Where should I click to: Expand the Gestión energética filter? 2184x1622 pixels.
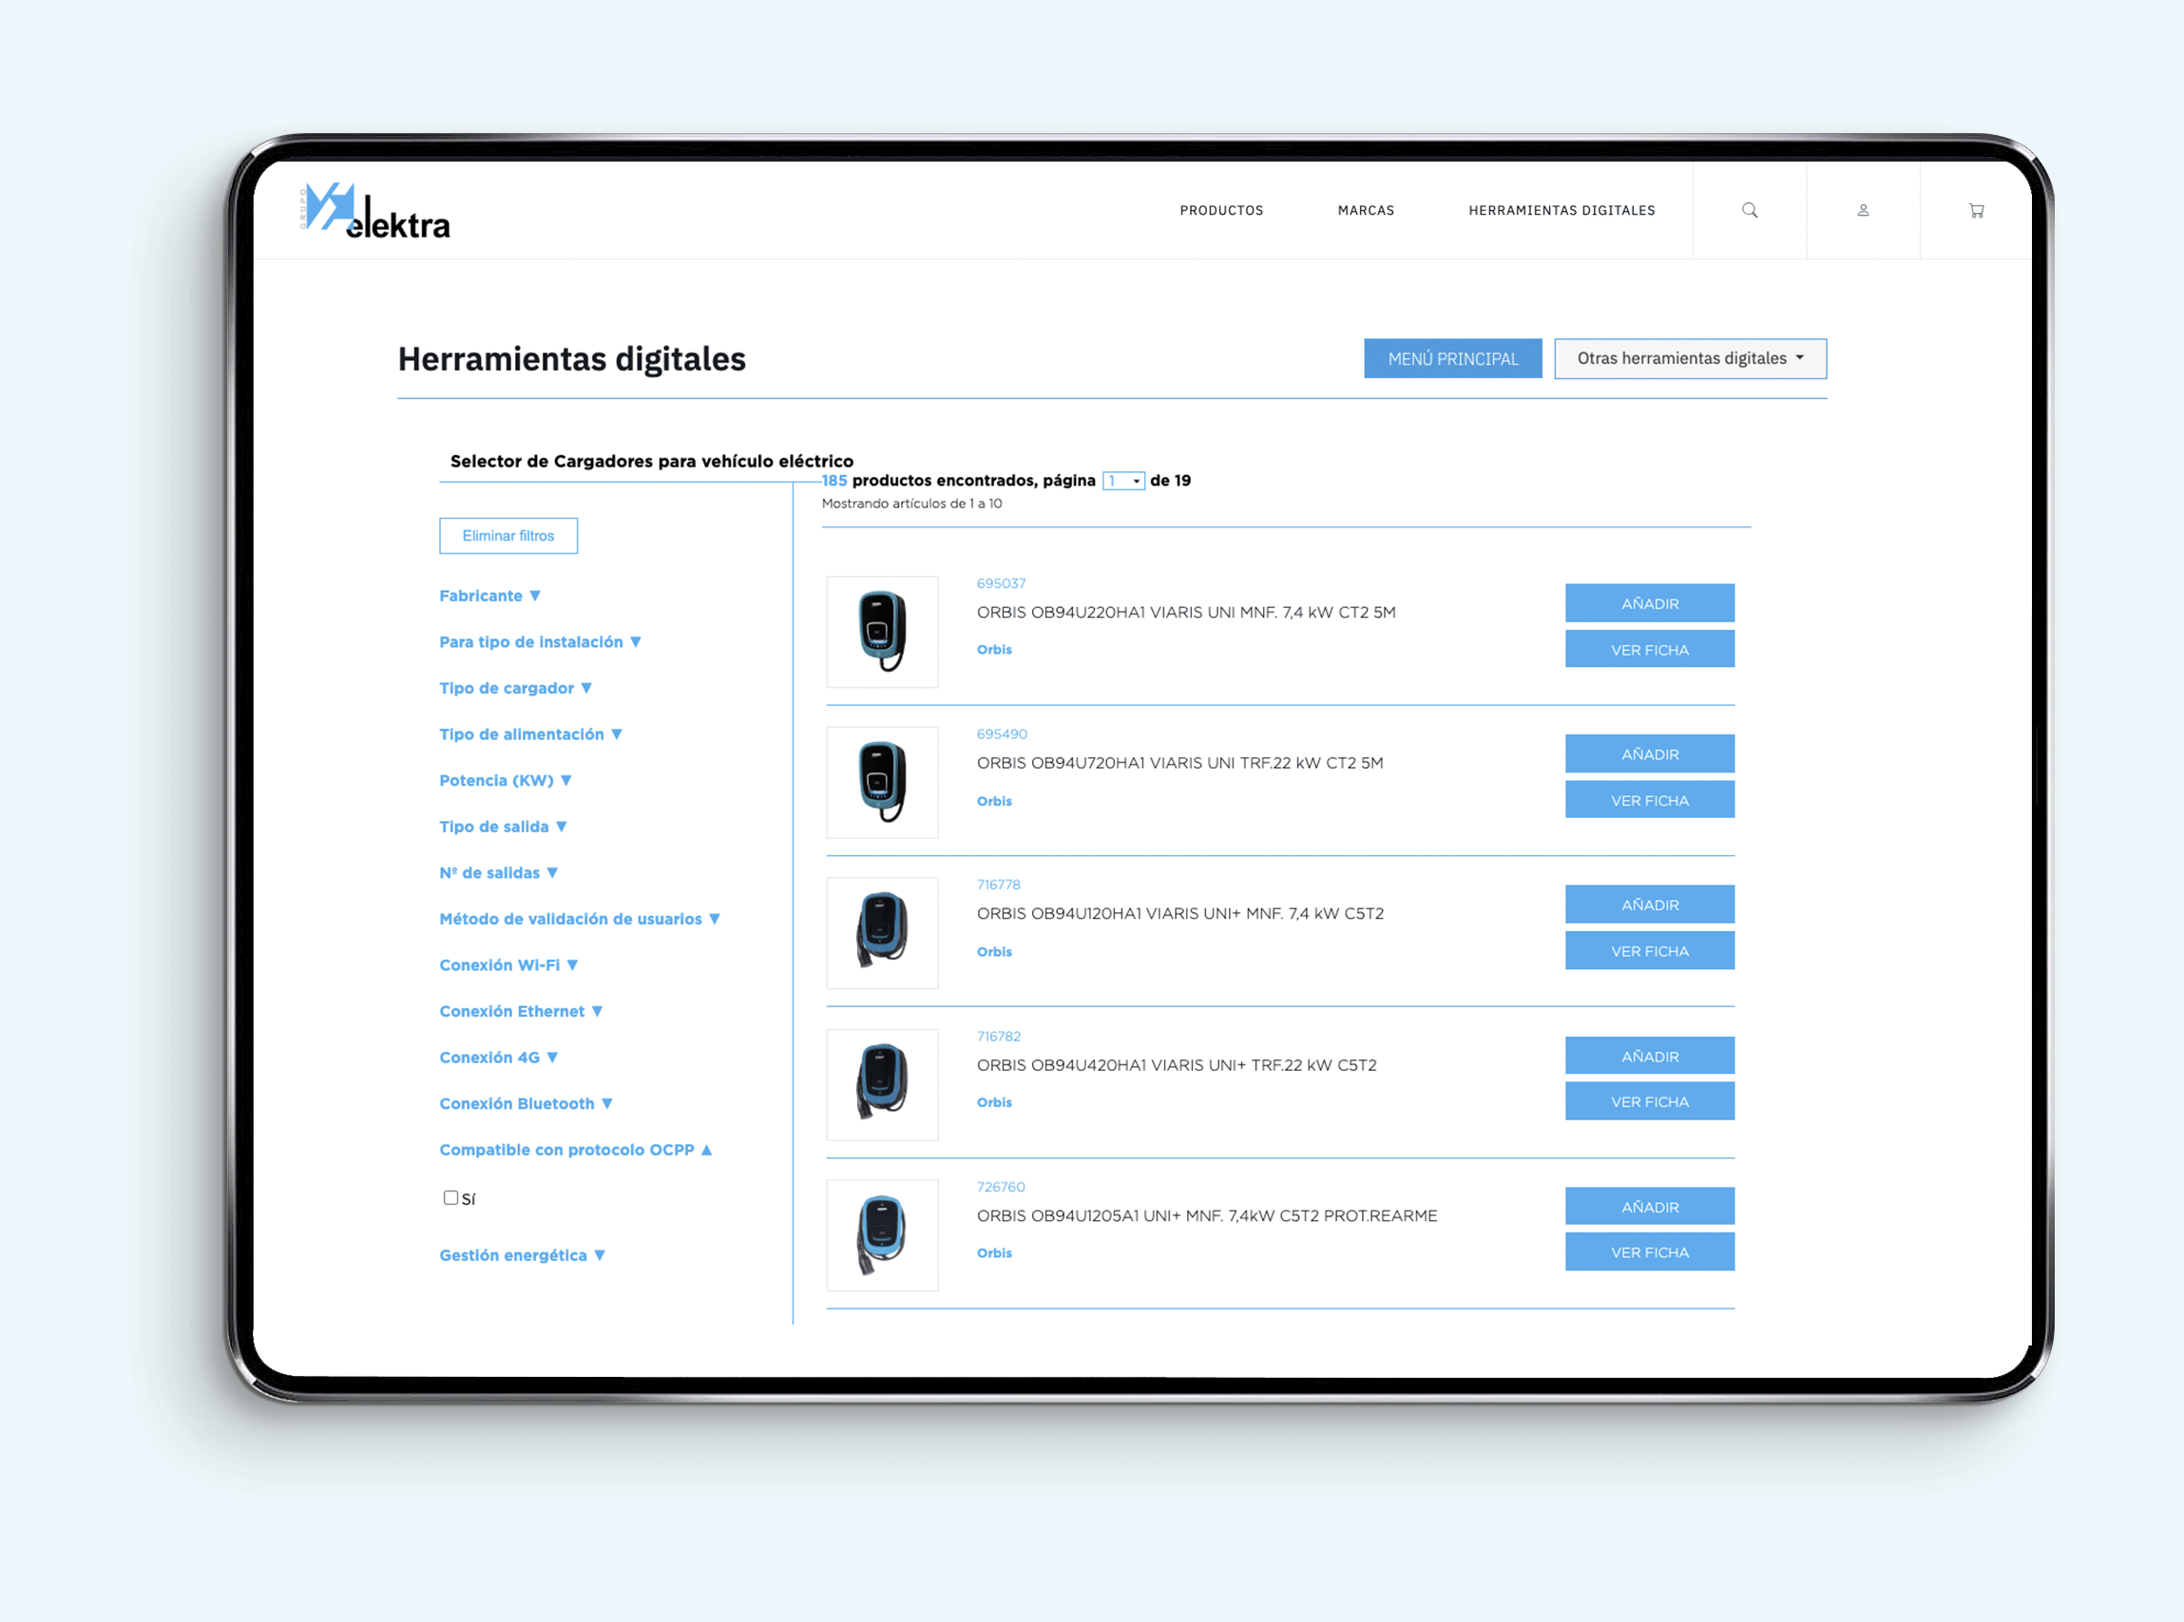[523, 1255]
